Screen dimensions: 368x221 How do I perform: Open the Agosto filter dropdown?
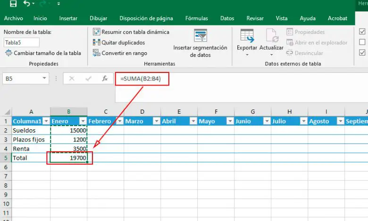341,121
